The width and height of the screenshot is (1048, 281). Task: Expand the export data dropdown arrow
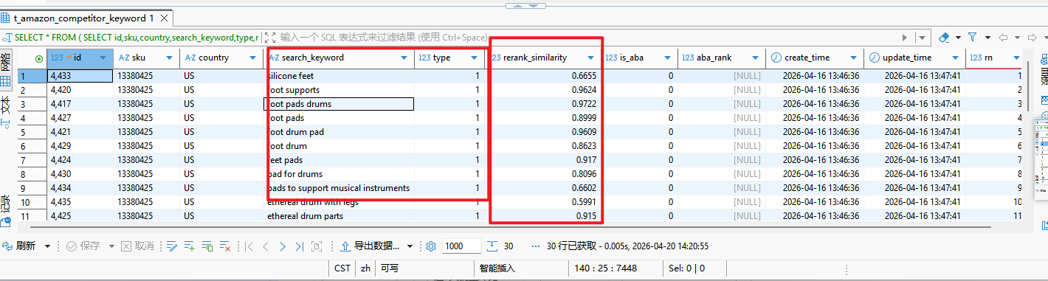[x=410, y=246]
